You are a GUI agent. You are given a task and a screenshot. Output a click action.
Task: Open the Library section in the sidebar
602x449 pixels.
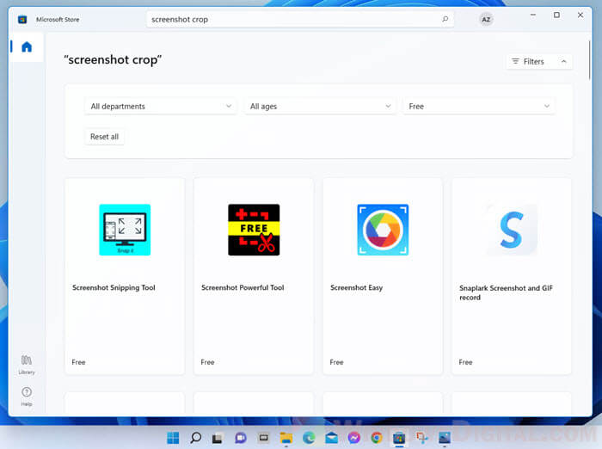click(27, 365)
